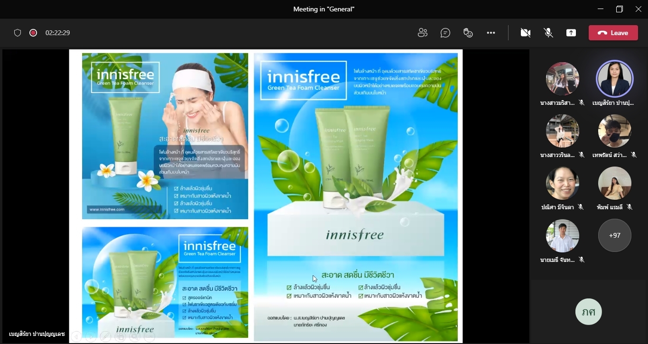
Task: Unmute the microphone
Action: [x=548, y=33]
